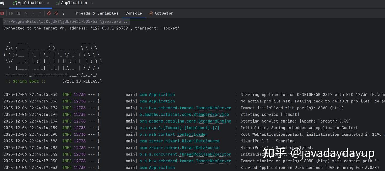The width and height of the screenshot is (385, 171).
Task: Open the debug toolbar's three-dot more menu
Action: tap(63, 13)
